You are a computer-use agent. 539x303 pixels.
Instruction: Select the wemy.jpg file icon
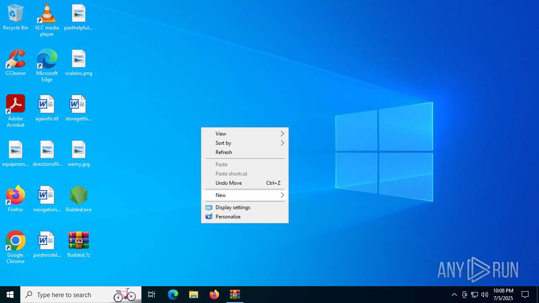pyautogui.click(x=78, y=154)
